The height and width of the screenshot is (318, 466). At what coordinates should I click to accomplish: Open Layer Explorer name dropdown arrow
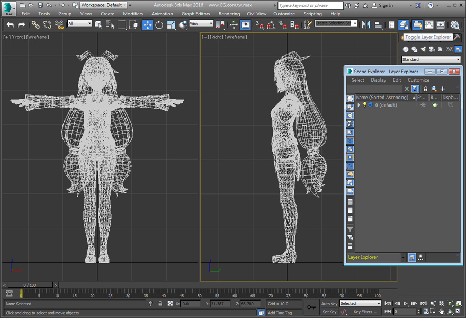pyautogui.click(x=404, y=258)
